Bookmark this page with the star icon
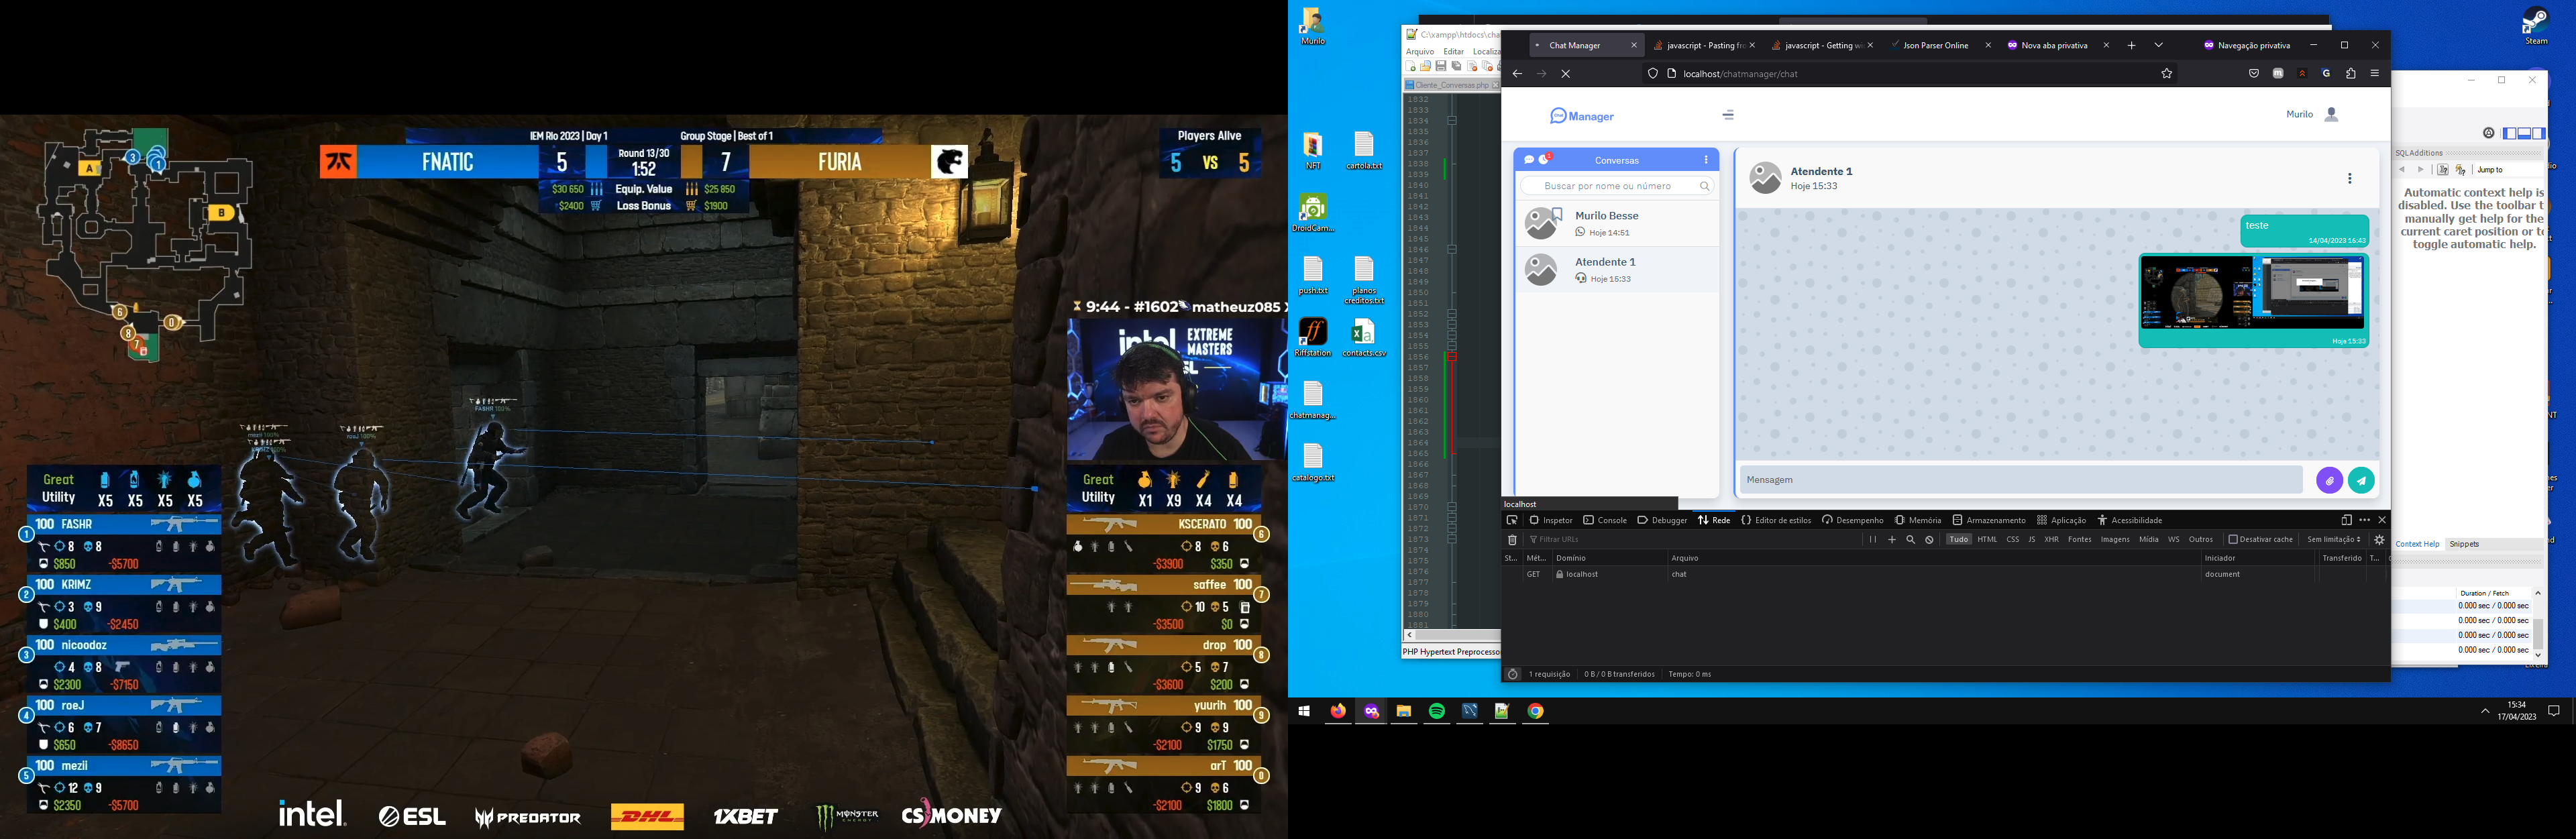Image resolution: width=2576 pixels, height=839 pixels. click(2166, 74)
